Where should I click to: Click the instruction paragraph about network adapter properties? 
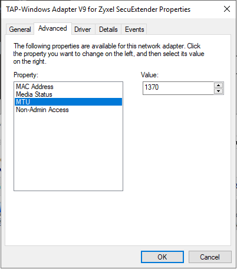pyautogui.click(x=108, y=54)
